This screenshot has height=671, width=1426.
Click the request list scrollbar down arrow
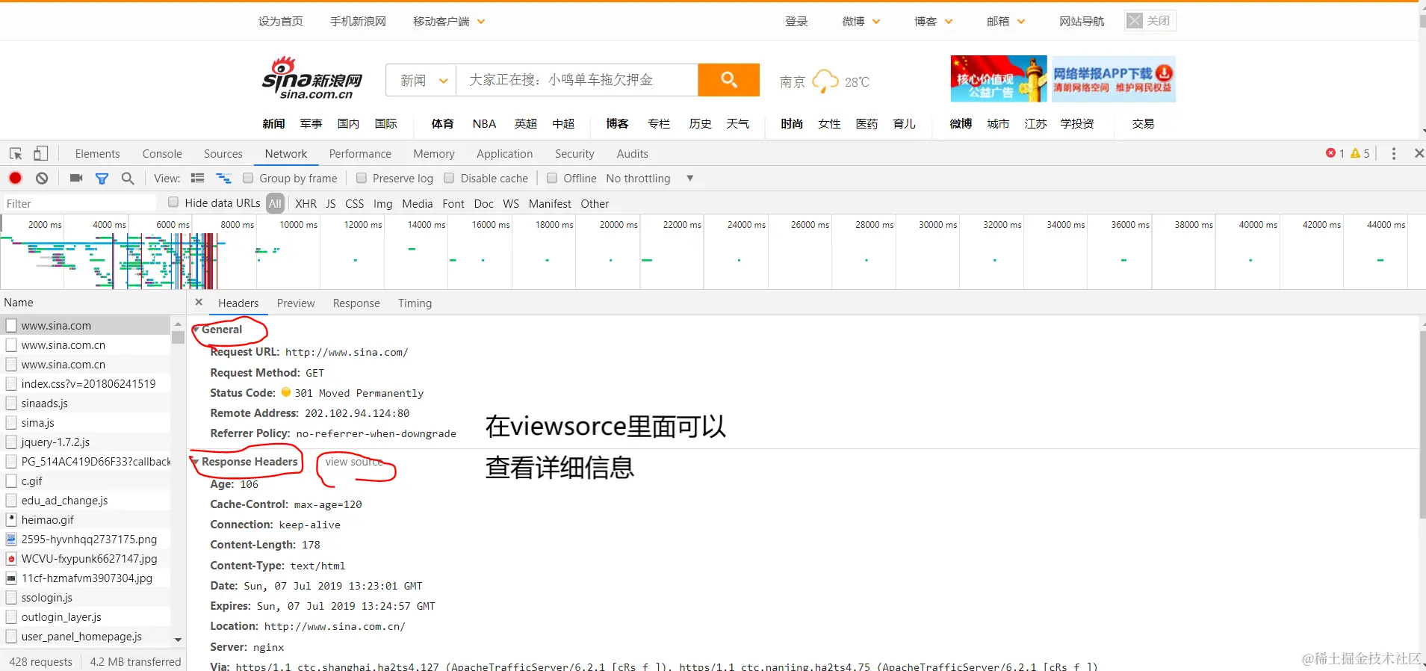178,640
